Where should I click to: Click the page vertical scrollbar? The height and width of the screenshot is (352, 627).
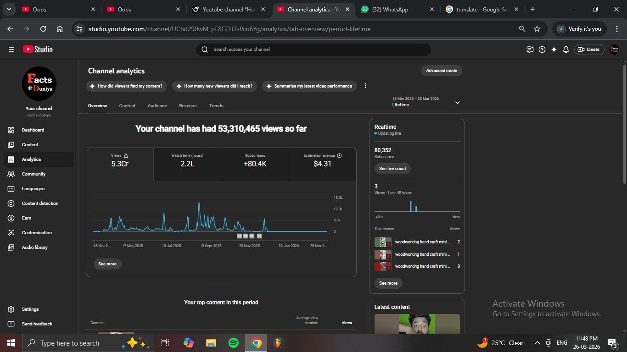coord(624,124)
